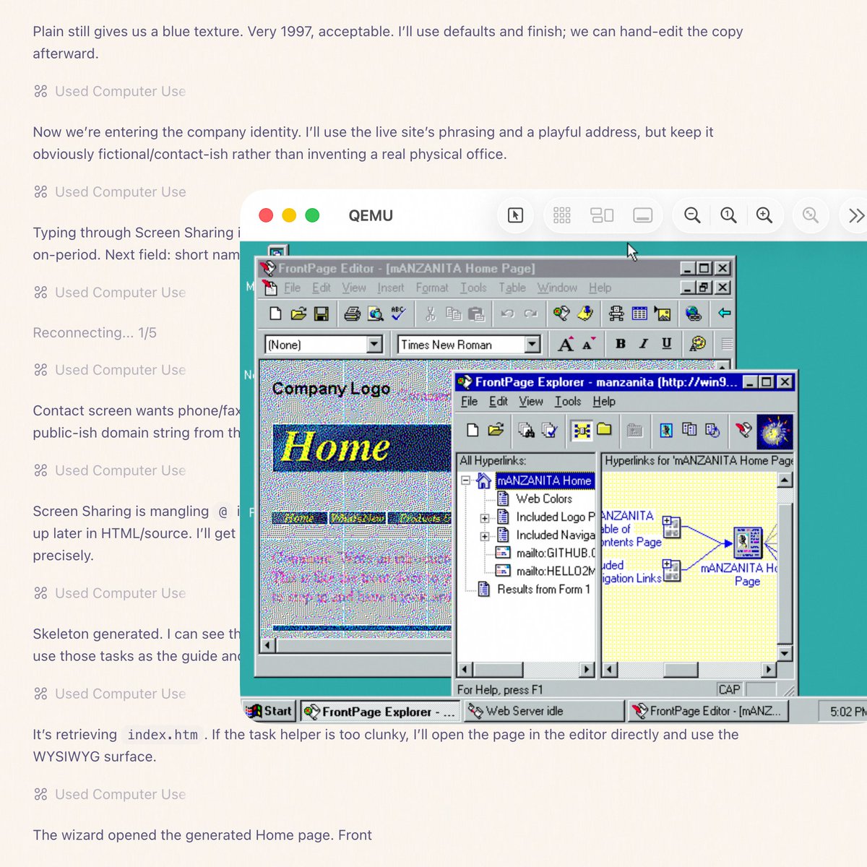This screenshot has width=867, height=867.
Task: Expand Included Navigation Links node in diagram
Action: 667,564
